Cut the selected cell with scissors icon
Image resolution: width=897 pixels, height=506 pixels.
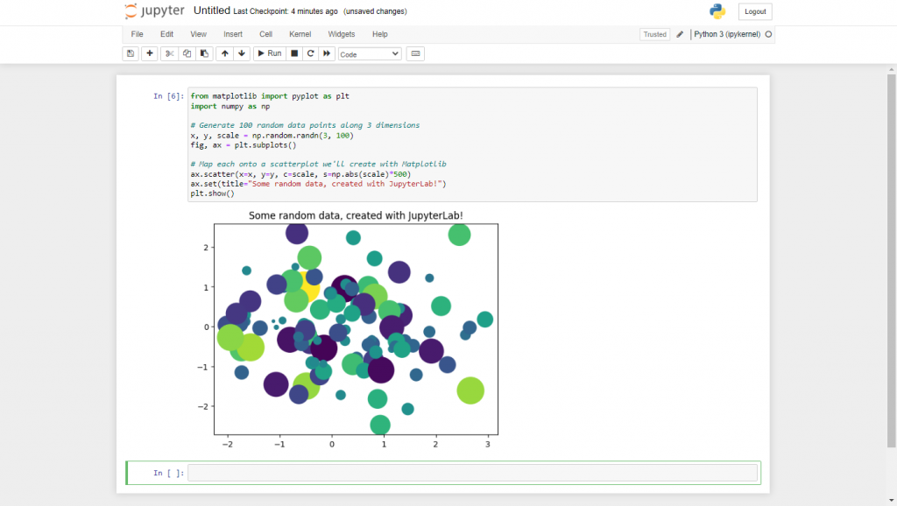pos(168,53)
